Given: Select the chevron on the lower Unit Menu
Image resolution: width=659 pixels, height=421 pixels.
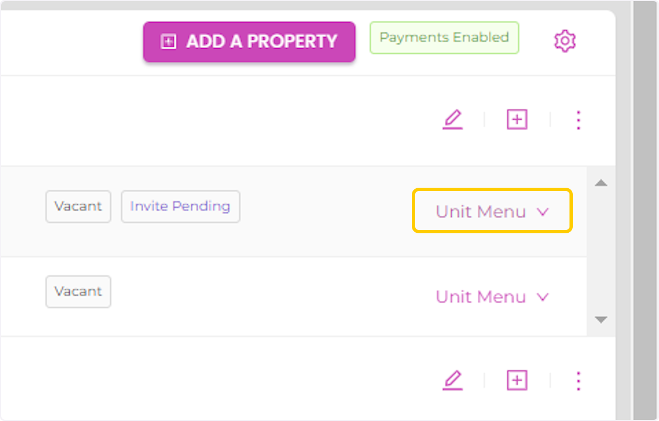Looking at the screenshot, I should (543, 297).
